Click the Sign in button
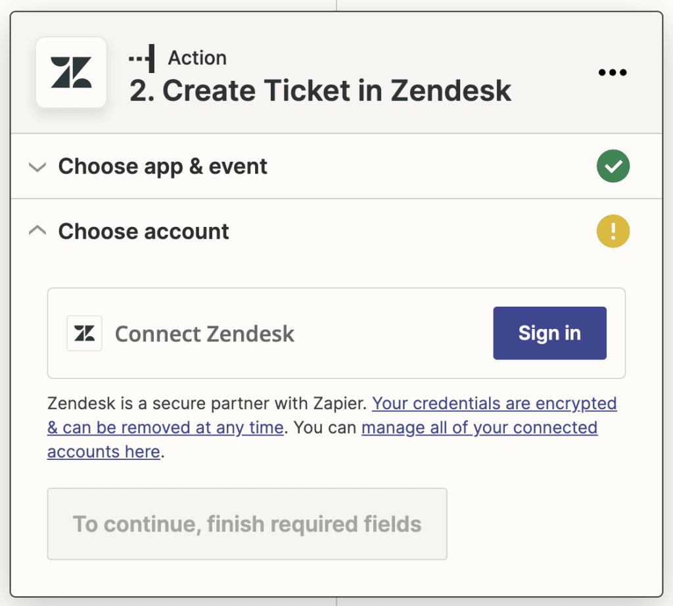The height and width of the screenshot is (606, 673). click(x=550, y=333)
